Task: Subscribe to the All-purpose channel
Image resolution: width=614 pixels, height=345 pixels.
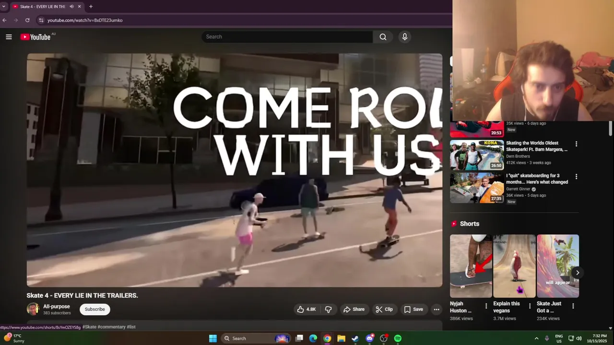Action: [95, 310]
